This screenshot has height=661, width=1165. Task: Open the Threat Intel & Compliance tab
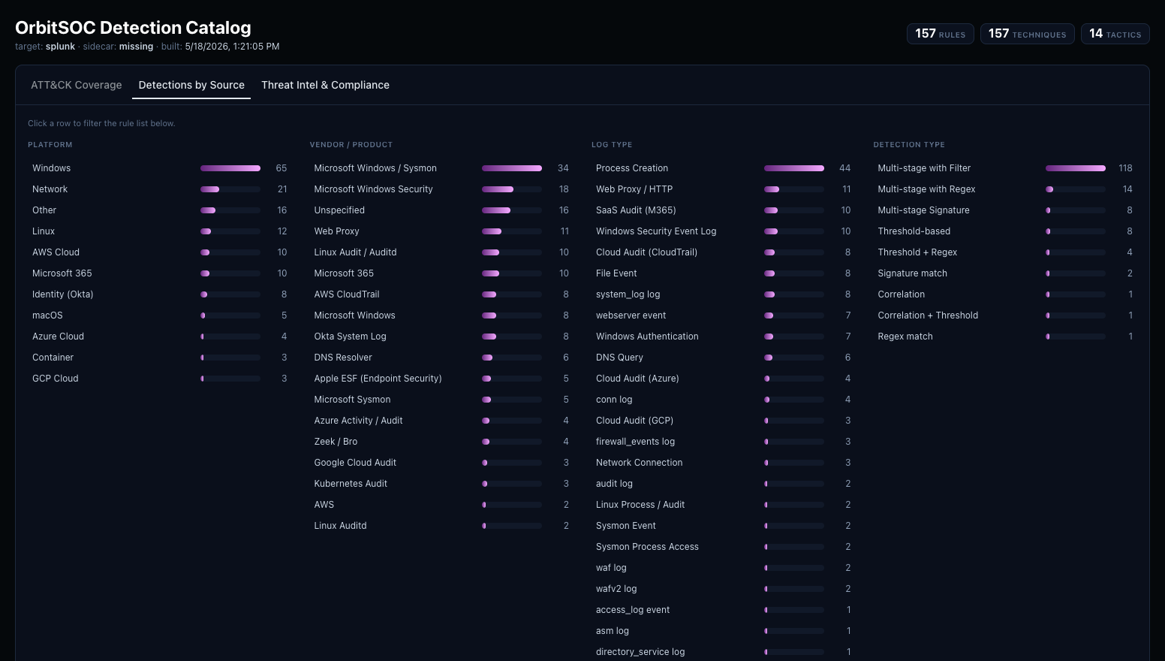[x=325, y=85]
